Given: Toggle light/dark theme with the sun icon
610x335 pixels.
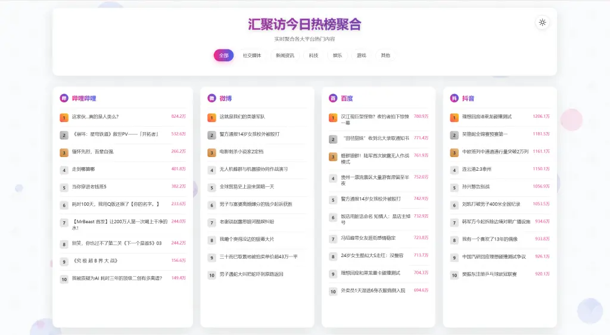Looking at the screenshot, I should (542, 23).
